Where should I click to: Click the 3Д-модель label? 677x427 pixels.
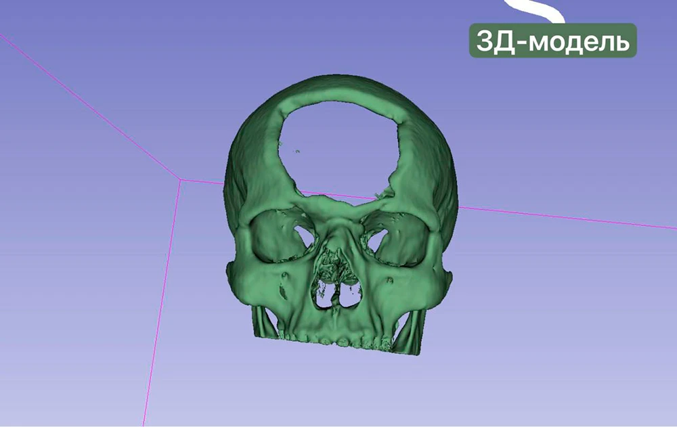click(x=553, y=41)
